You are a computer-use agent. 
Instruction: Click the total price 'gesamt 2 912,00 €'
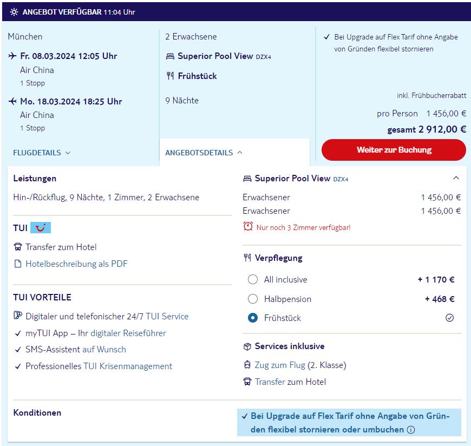[x=427, y=129]
